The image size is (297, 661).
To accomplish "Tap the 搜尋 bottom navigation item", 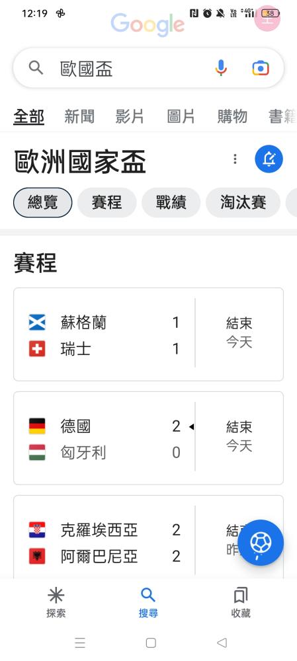I will coord(148,603).
